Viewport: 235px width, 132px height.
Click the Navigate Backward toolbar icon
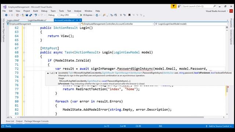click(6, 15)
